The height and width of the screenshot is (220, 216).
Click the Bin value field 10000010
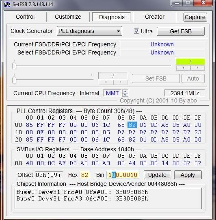[123, 175]
